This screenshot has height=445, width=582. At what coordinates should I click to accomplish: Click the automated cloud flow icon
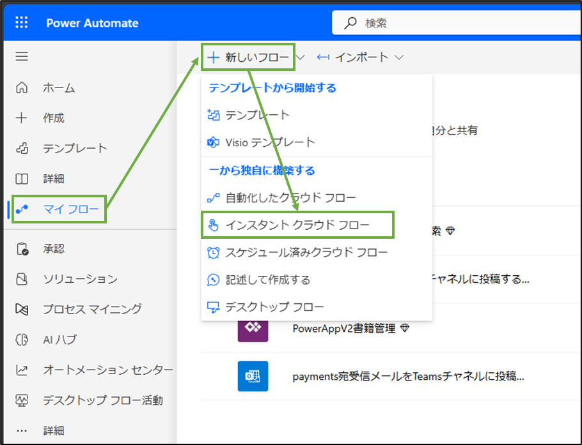pyautogui.click(x=213, y=198)
